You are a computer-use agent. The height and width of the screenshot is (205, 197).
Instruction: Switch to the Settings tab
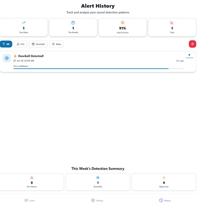coord(97,200)
